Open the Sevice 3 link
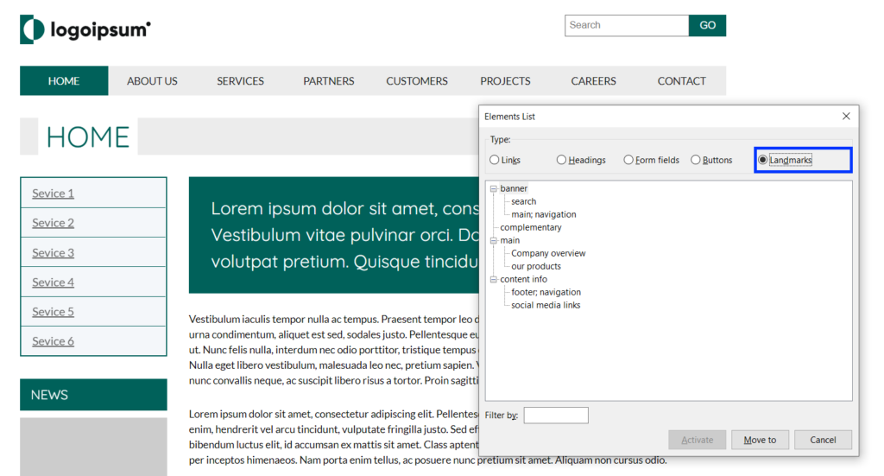The width and height of the screenshot is (884, 476). click(x=53, y=252)
